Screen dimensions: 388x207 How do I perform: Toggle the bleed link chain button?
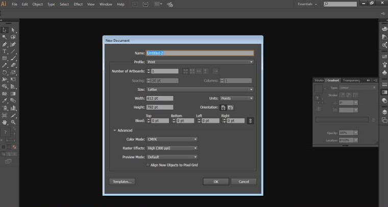(x=250, y=121)
